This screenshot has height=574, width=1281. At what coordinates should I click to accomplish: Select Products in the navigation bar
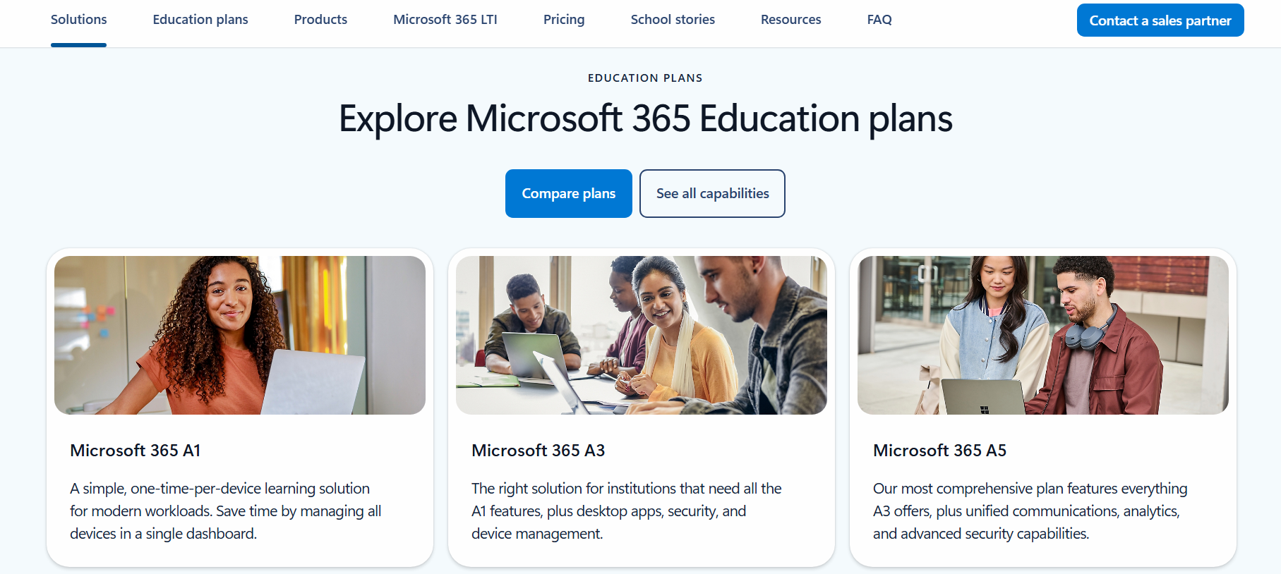coord(320,20)
